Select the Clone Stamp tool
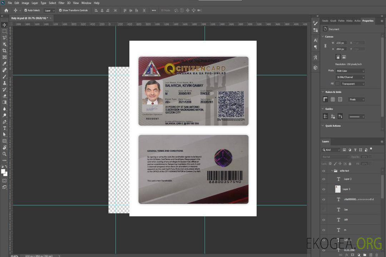Viewport: 386px width, 257px height. pyautogui.click(x=4, y=83)
